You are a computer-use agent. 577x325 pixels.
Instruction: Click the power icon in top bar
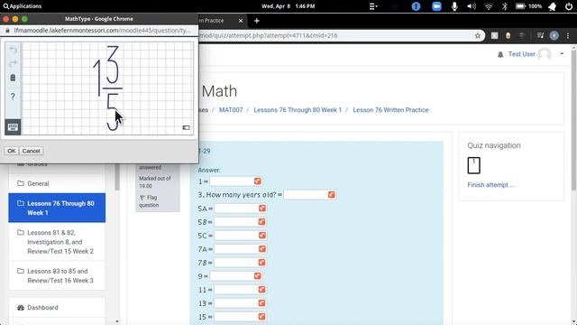(x=569, y=6)
